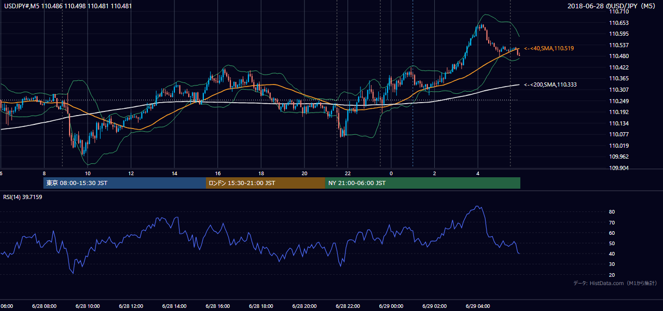Click price axis label 110.019

coord(619,146)
